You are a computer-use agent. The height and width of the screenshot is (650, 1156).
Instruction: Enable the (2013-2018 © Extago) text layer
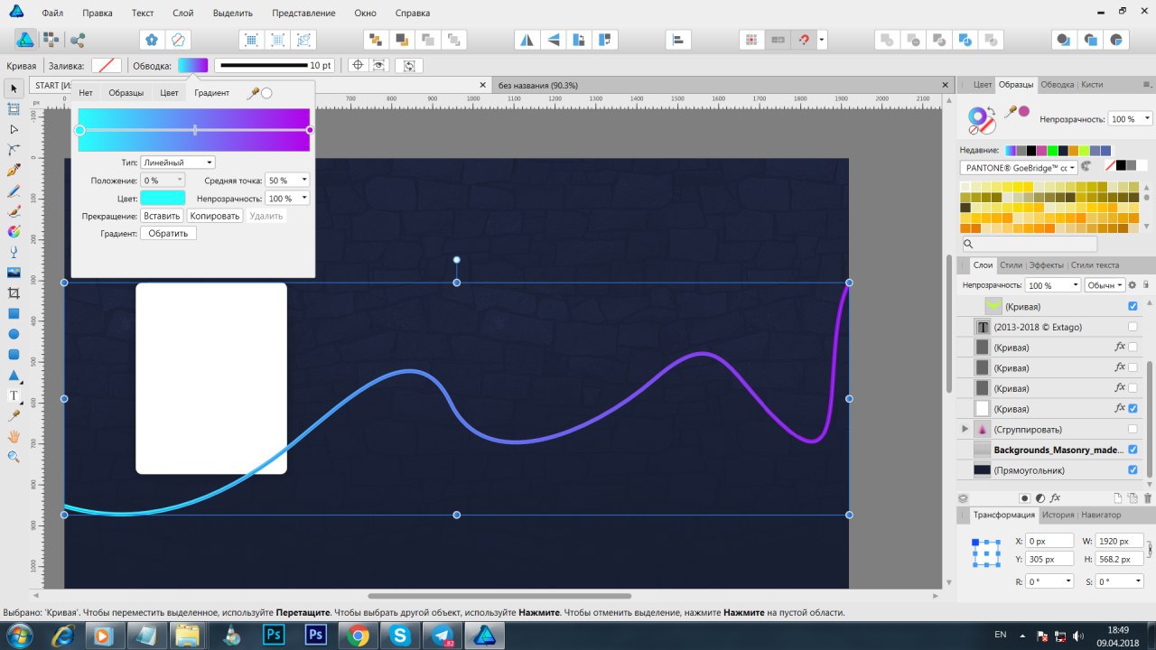click(1133, 327)
